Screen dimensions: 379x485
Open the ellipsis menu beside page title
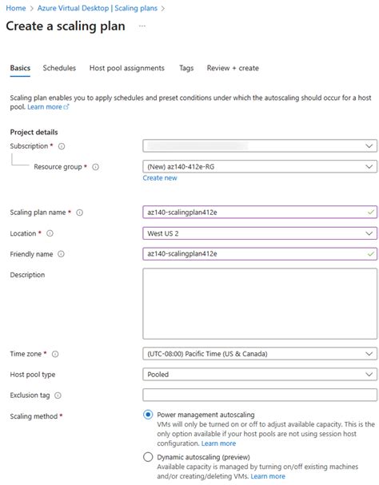click(142, 26)
